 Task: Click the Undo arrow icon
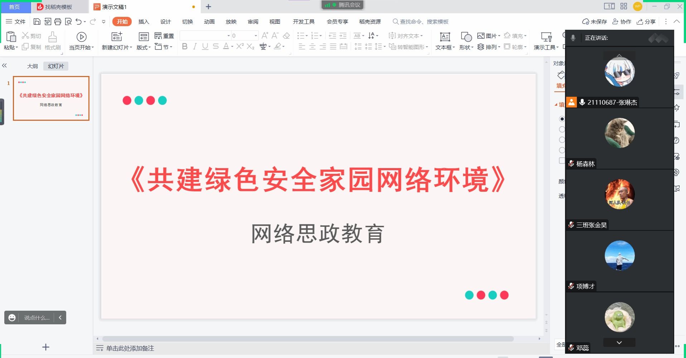[x=78, y=22]
